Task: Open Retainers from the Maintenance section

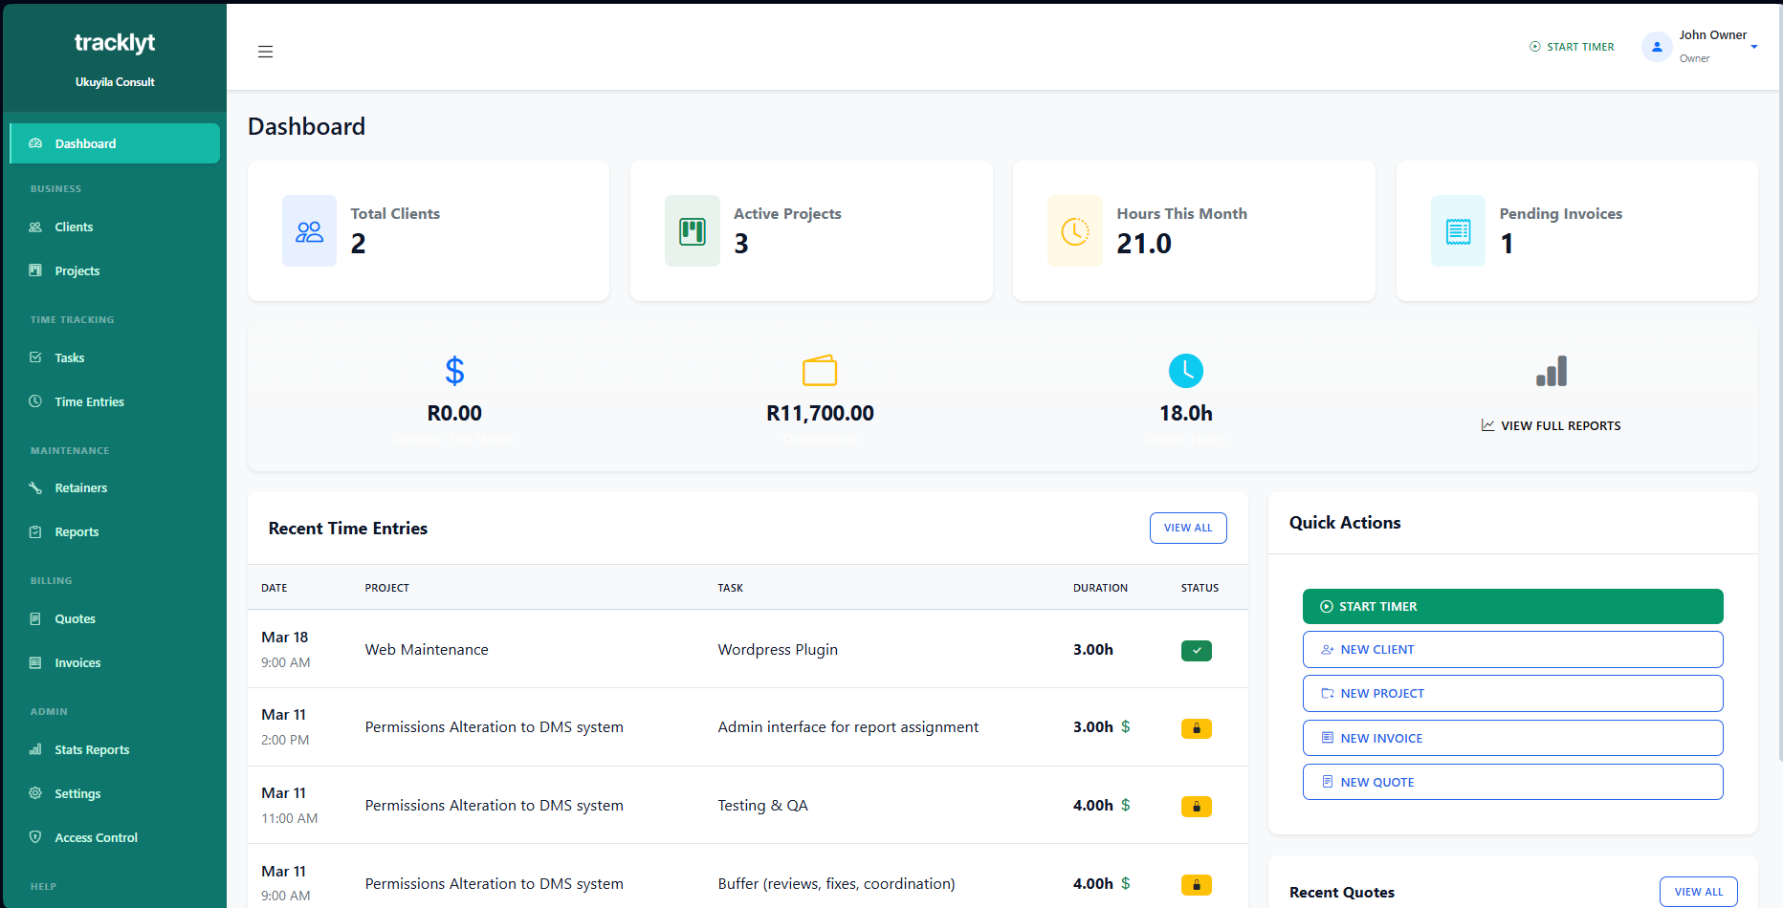Action: [81, 487]
